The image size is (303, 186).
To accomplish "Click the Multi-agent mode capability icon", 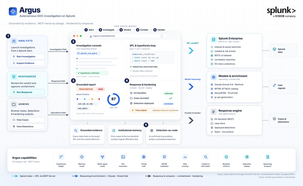I will point(102,157).
